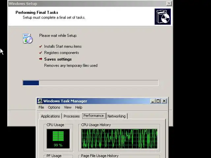The height and width of the screenshot is (158, 211).
Task: Switch to the Applications tab
Action: [50, 116]
